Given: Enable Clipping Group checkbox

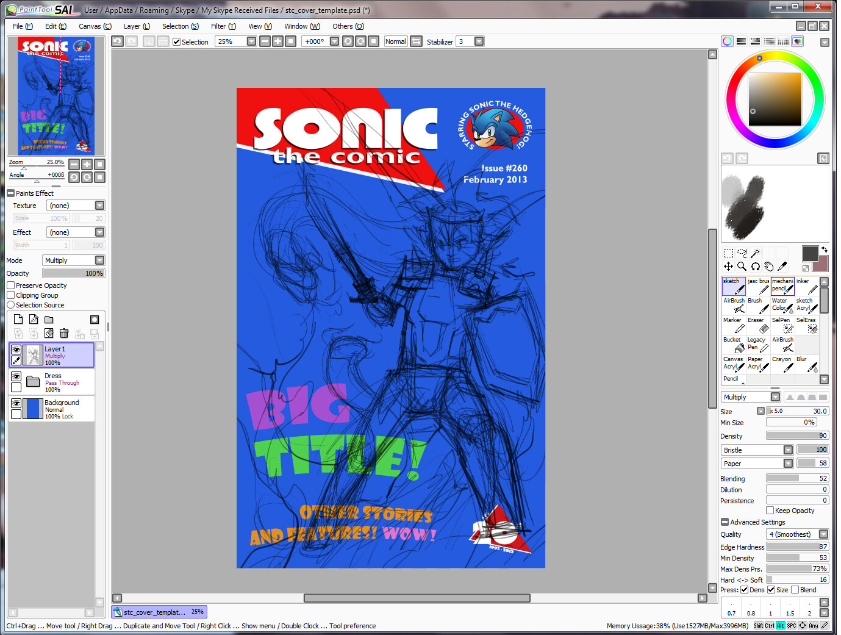Looking at the screenshot, I should pyautogui.click(x=11, y=295).
